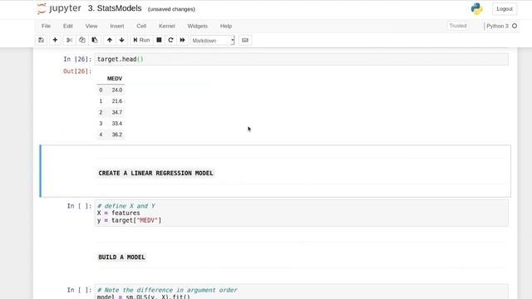Open the View menu
The image size is (532, 299).
point(91,26)
